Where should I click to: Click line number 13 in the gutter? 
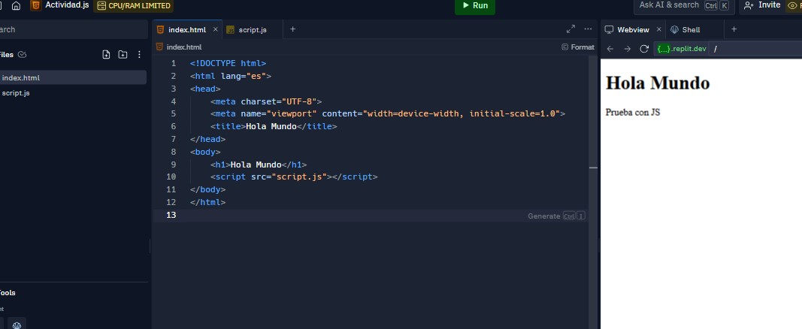[x=171, y=215]
